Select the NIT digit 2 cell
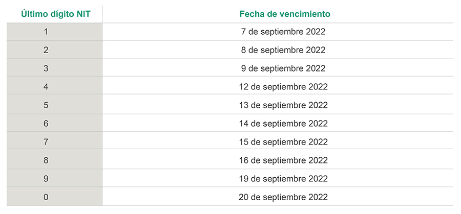 coord(46,50)
